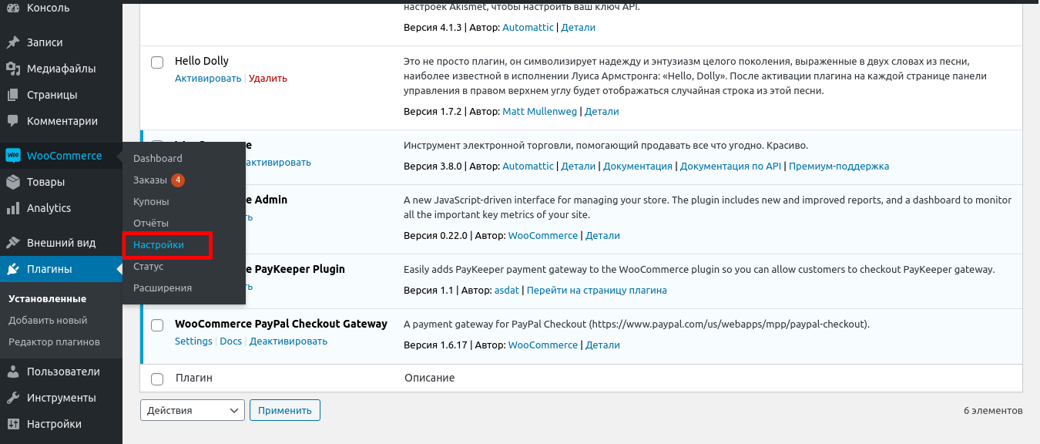Open the Действия bulk actions dropdown
Screen dimensions: 1040x444
pos(192,410)
